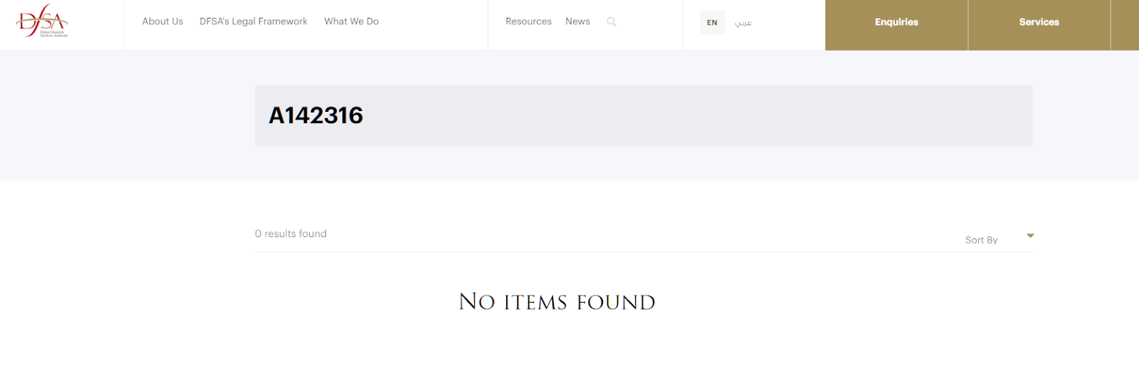Viewport: 1139px width, 366px height.
Task: Focus the search field containing A142316
Action: tap(644, 116)
